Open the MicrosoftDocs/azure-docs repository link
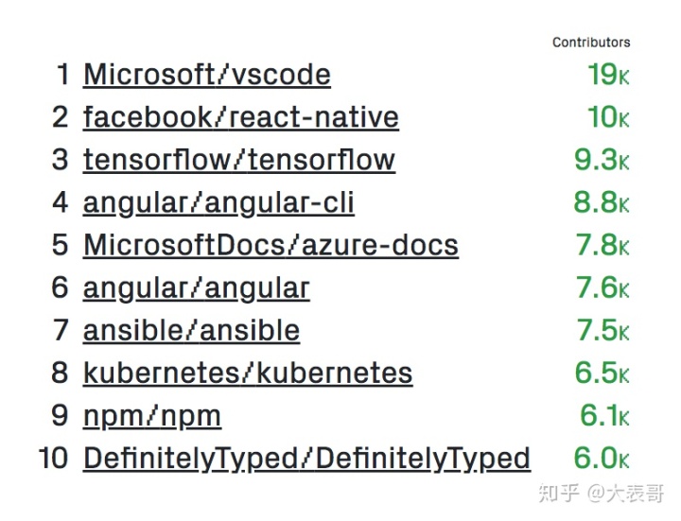Image resolution: width=681 pixels, height=521 pixels. (x=271, y=245)
